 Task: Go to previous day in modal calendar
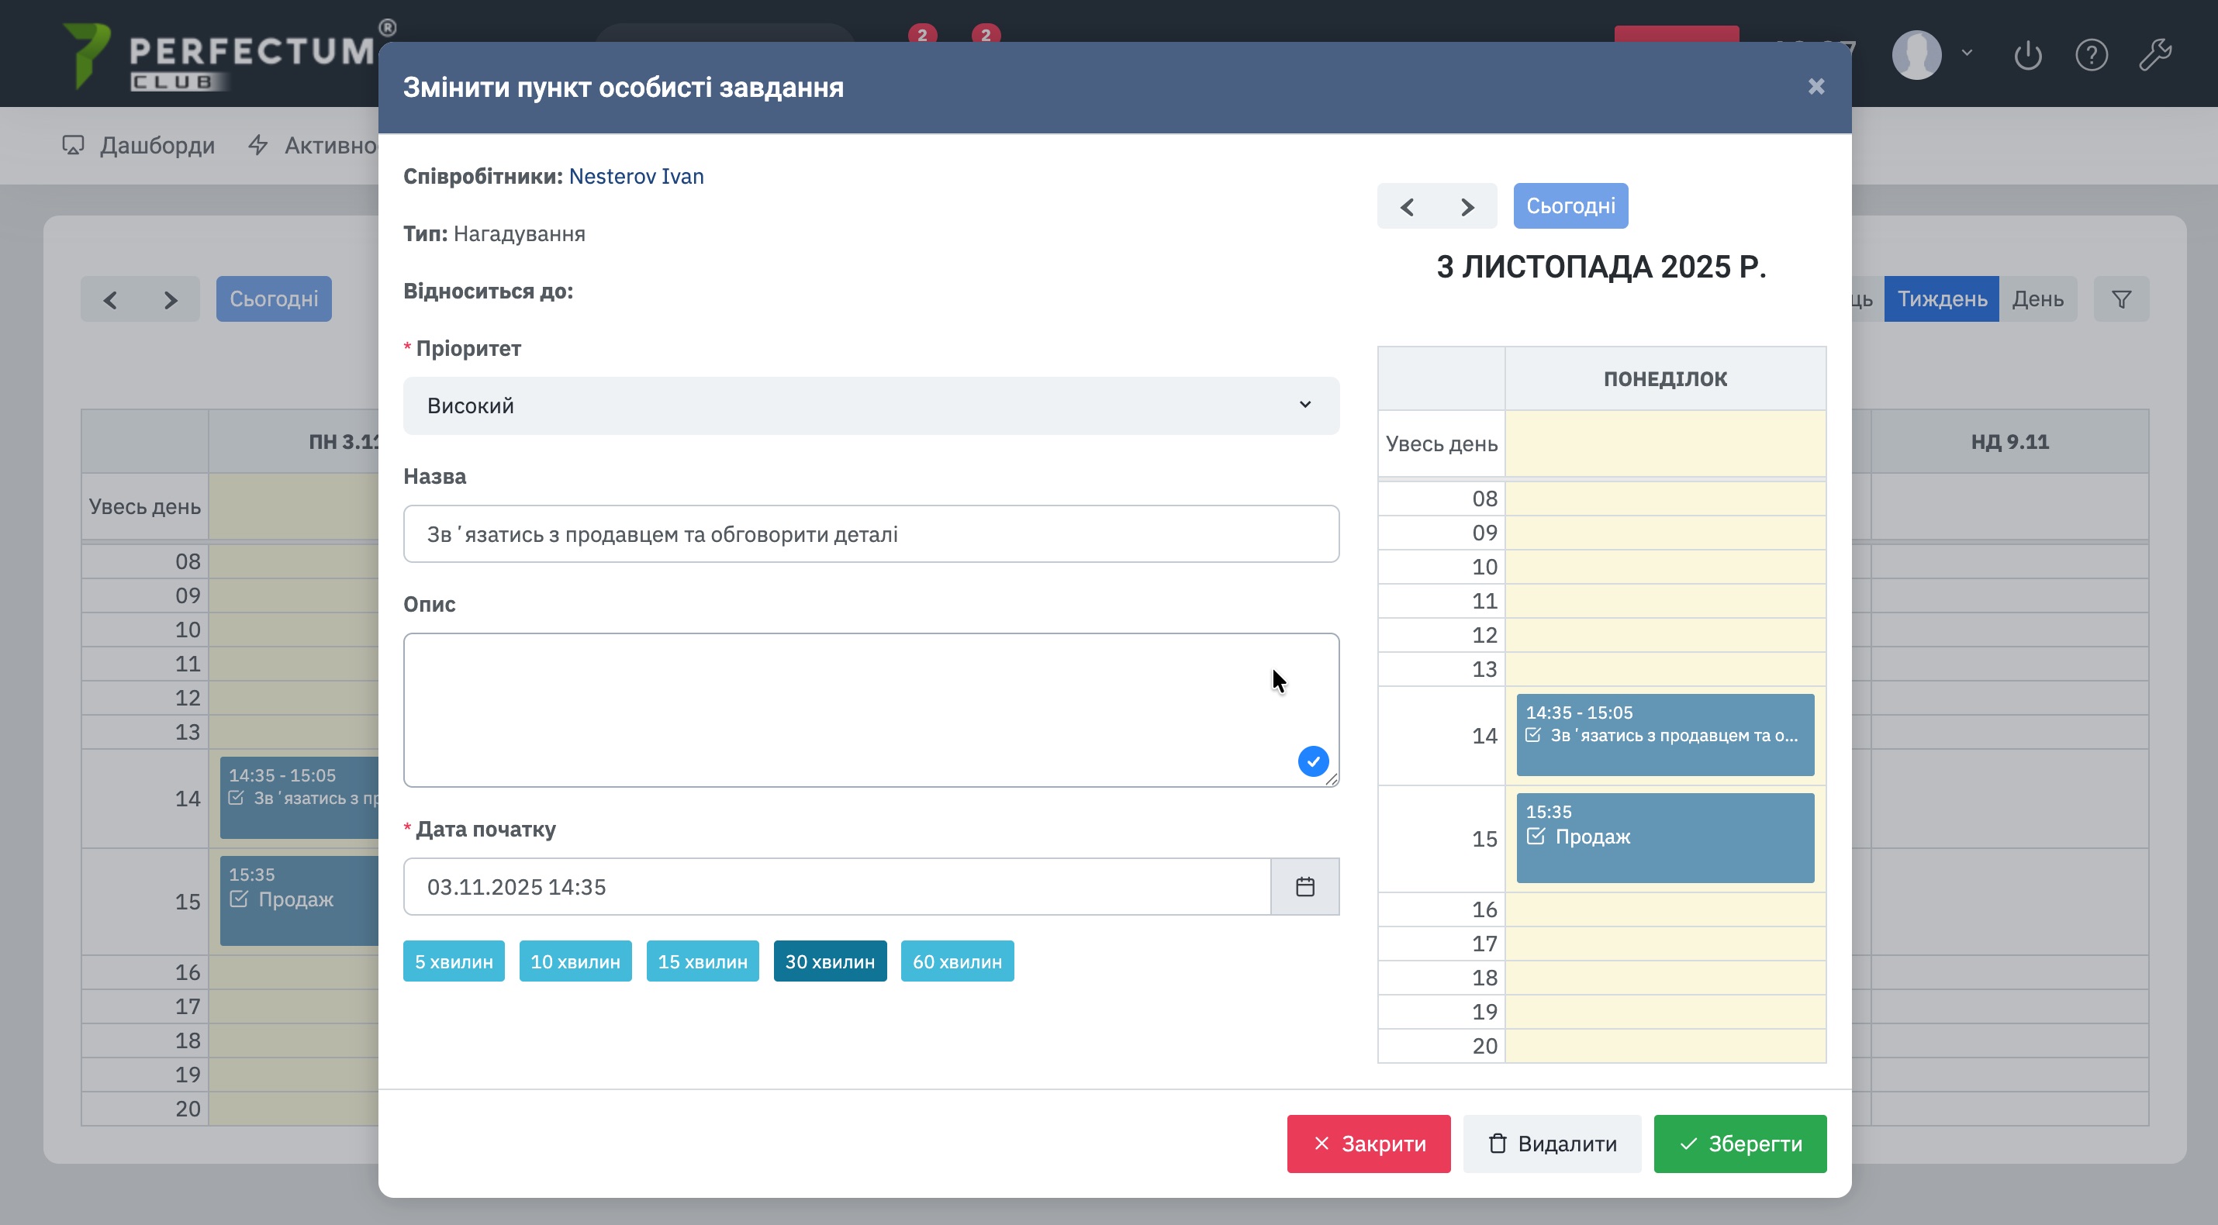tap(1407, 206)
